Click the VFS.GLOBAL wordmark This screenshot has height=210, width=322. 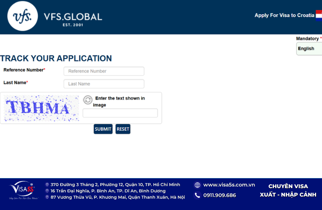[x=73, y=17]
